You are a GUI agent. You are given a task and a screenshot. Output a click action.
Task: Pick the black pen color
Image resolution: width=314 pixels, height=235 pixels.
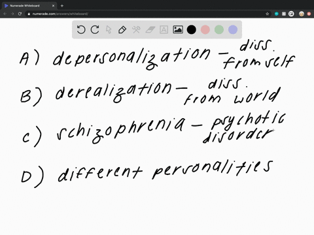tap(192, 29)
